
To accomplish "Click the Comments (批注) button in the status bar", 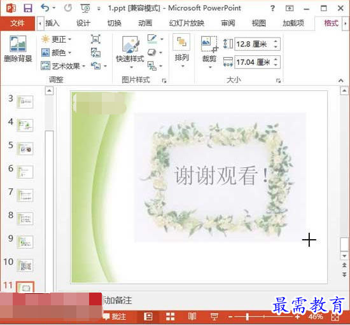I will point(115,317).
